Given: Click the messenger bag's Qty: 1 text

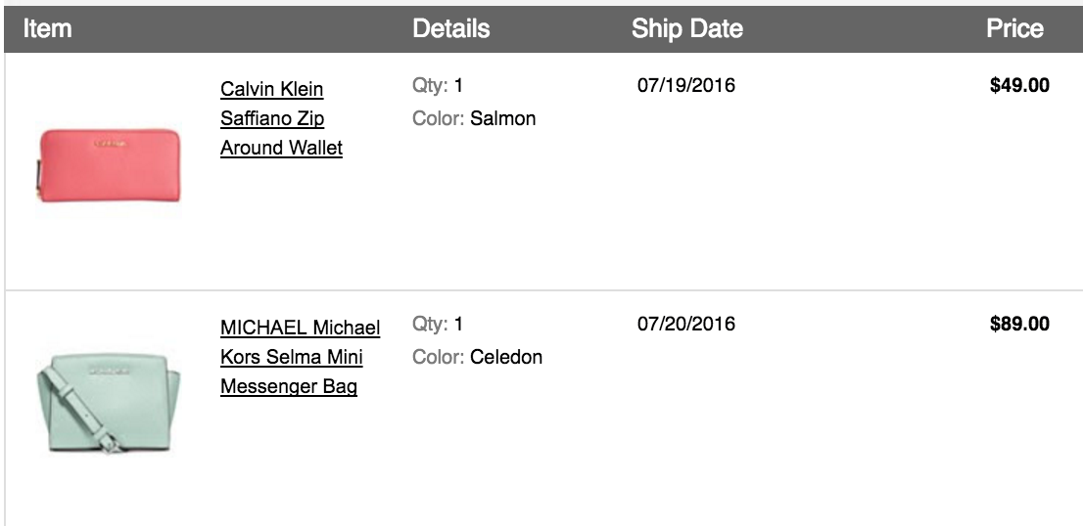Looking at the screenshot, I should (x=438, y=324).
